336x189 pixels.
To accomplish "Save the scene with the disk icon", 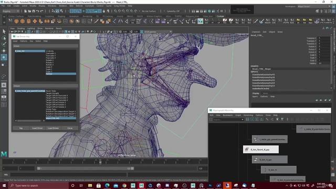I will click(34, 11).
